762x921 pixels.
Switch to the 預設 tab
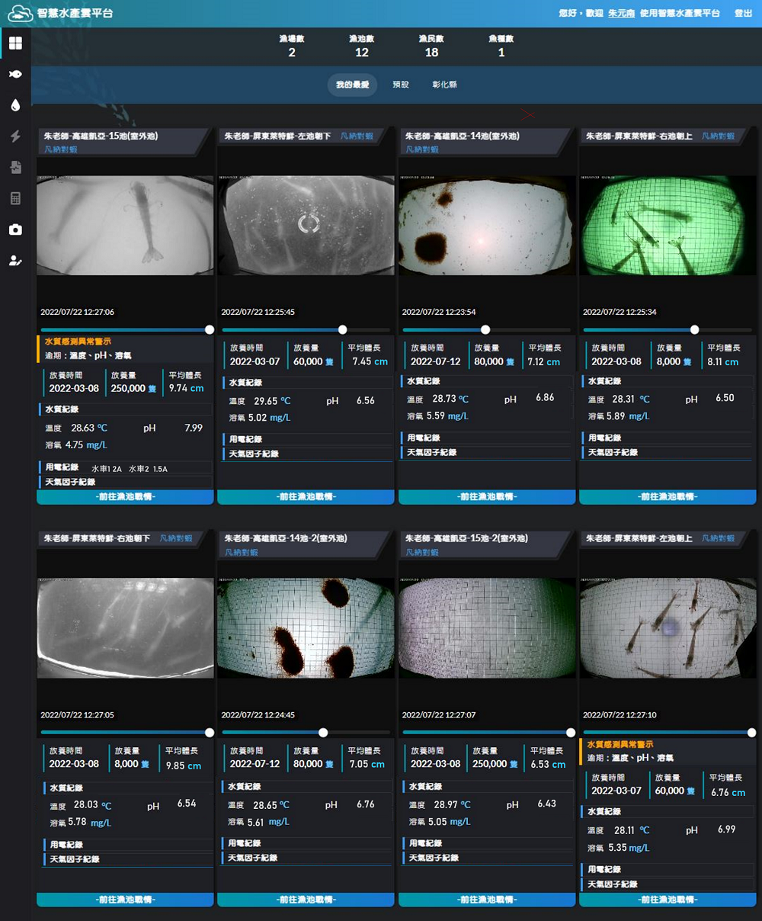pos(401,85)
